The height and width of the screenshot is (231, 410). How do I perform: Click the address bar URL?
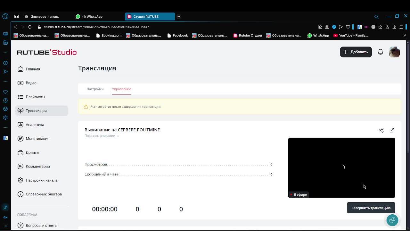pyautogui.click(x=96, y=27)
